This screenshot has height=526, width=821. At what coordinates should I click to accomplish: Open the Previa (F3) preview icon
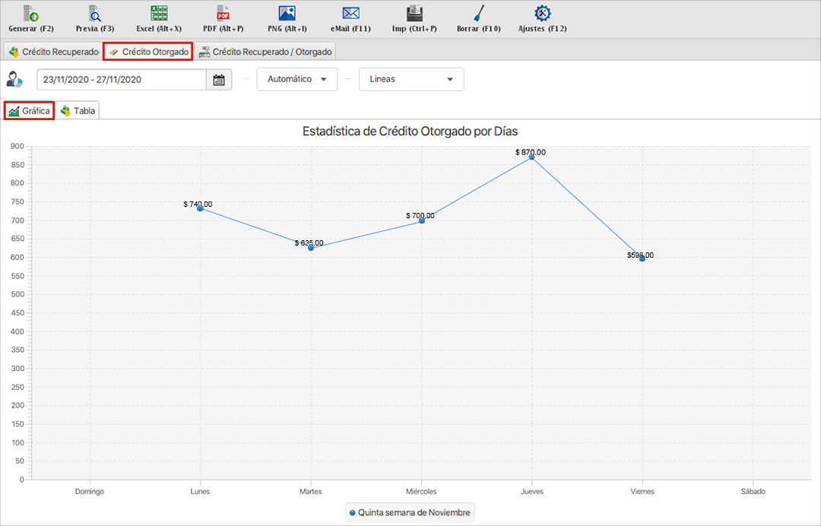95,14
